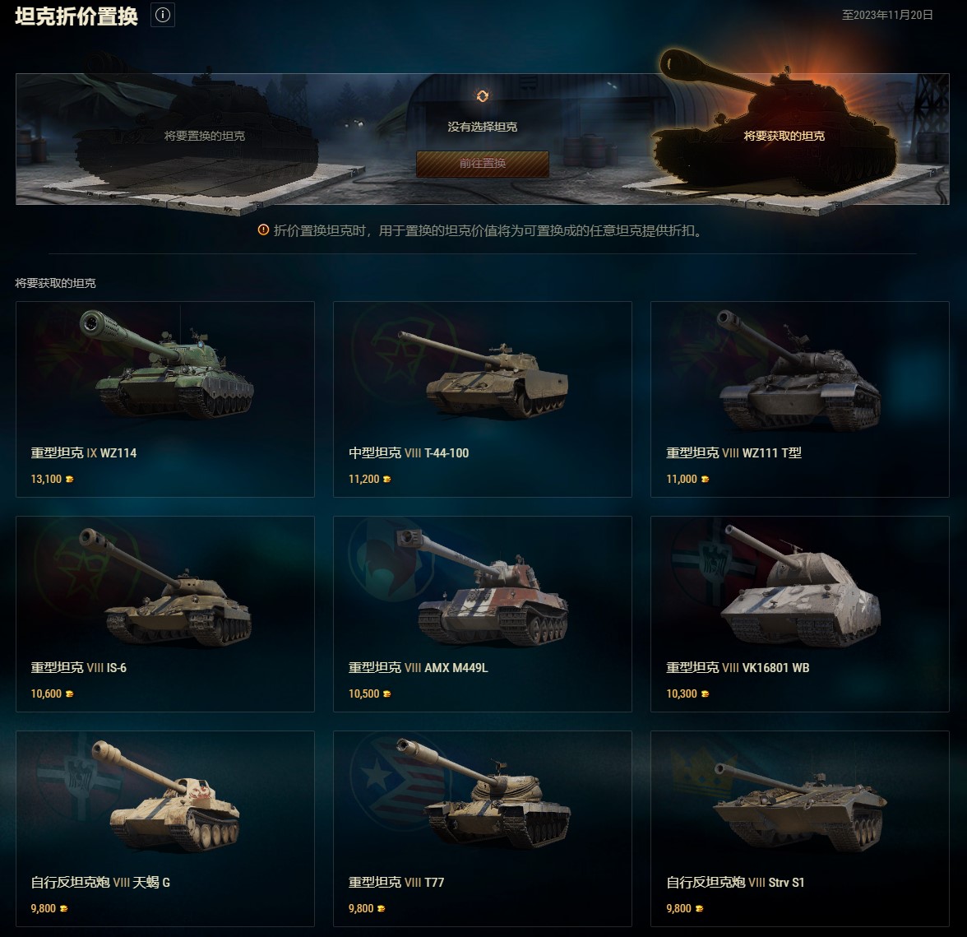Click the orange warning icon before the discount notice
The width and height of the screenshot is (967, 937).
[x=263, y=230]
